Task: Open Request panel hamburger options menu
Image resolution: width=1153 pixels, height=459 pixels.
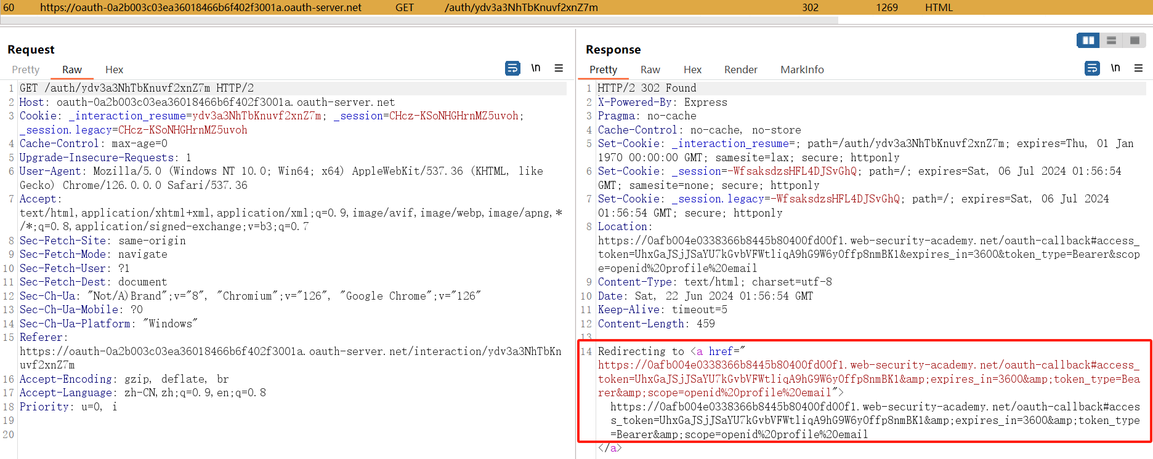Action: click(559, 68)
